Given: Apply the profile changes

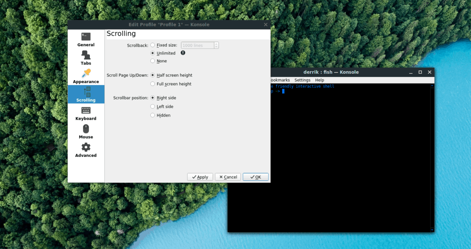Looking at the screenshot, I should tap(200, 177).
